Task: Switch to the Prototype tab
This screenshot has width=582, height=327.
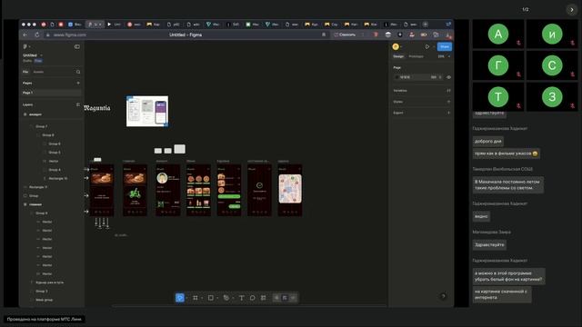Action: [416, 56]
